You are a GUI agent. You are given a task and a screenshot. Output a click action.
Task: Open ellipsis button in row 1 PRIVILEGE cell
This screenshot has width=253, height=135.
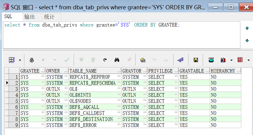(x=176, y=76)
